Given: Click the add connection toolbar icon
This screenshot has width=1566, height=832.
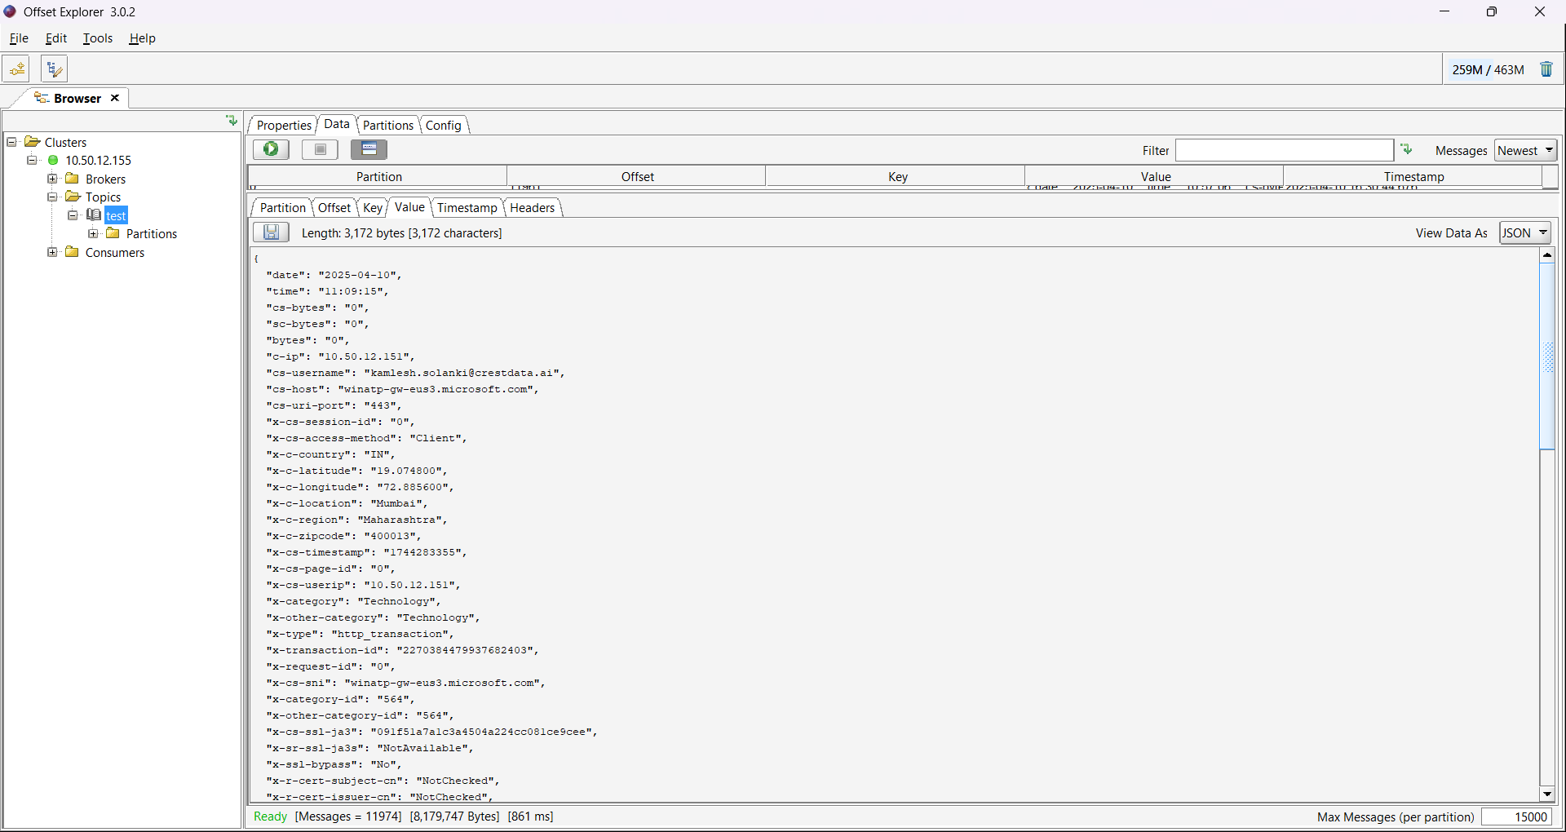Looking at the screenshot, I should coord(16,69).
